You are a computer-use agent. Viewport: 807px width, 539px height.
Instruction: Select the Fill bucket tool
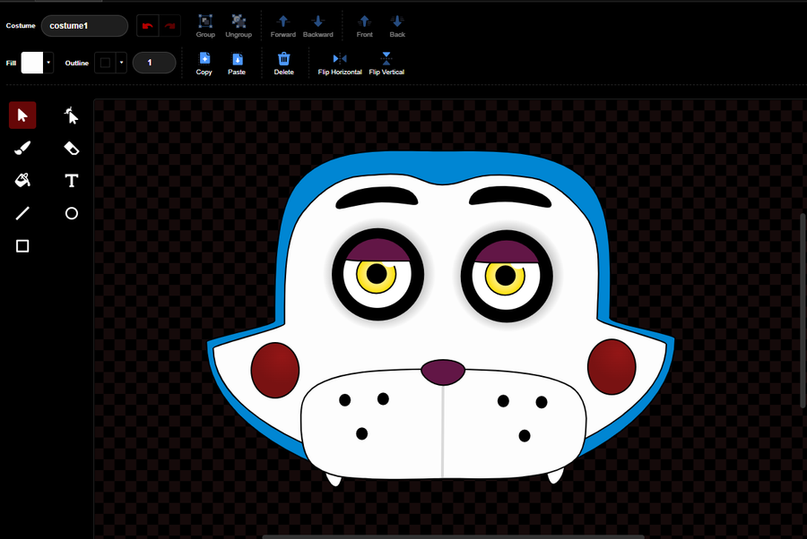pyautogui.click(x=22, y=180)
